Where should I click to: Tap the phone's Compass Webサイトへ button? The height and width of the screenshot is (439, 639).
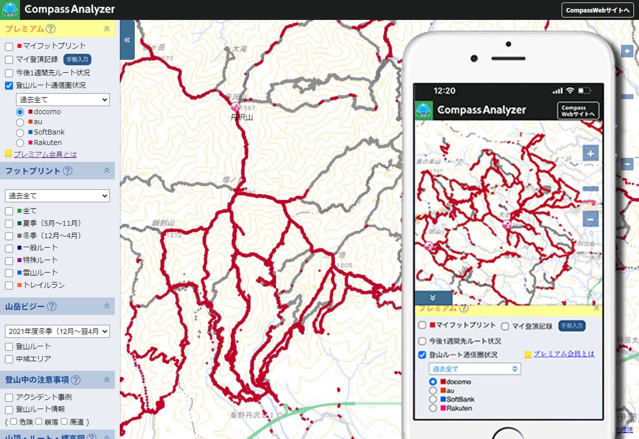pos(578,111)
